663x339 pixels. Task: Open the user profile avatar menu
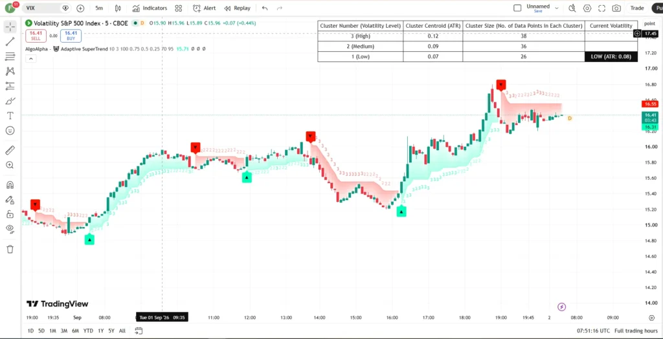[10, 8]
